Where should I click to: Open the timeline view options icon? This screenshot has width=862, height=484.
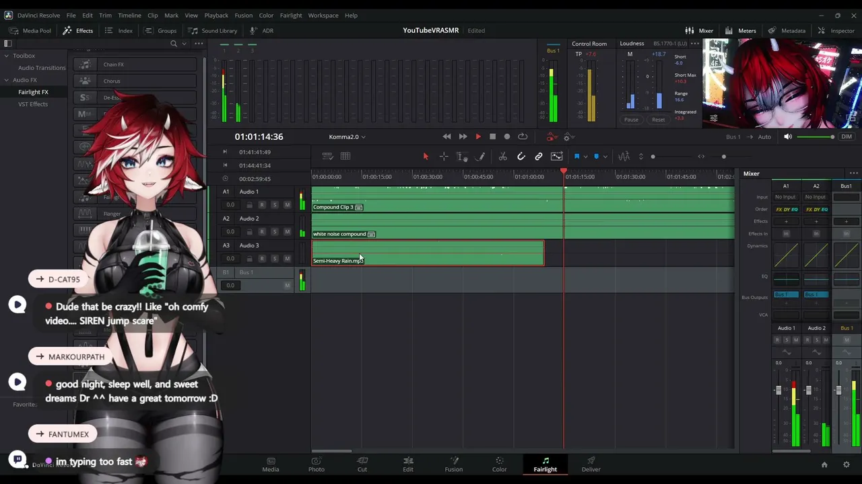327,157
